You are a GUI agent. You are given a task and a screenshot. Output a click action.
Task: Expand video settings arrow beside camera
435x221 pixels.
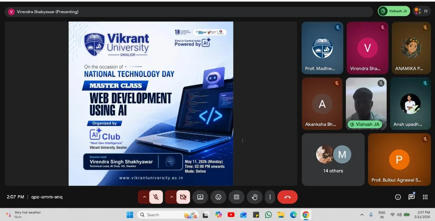tap(171, 197)
